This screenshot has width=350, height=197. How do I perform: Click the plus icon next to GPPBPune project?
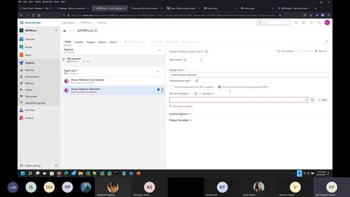(56, 31)
